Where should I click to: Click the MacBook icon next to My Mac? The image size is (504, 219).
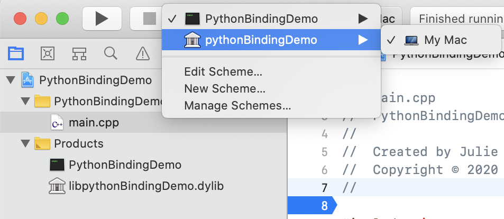tap(411, 41)
